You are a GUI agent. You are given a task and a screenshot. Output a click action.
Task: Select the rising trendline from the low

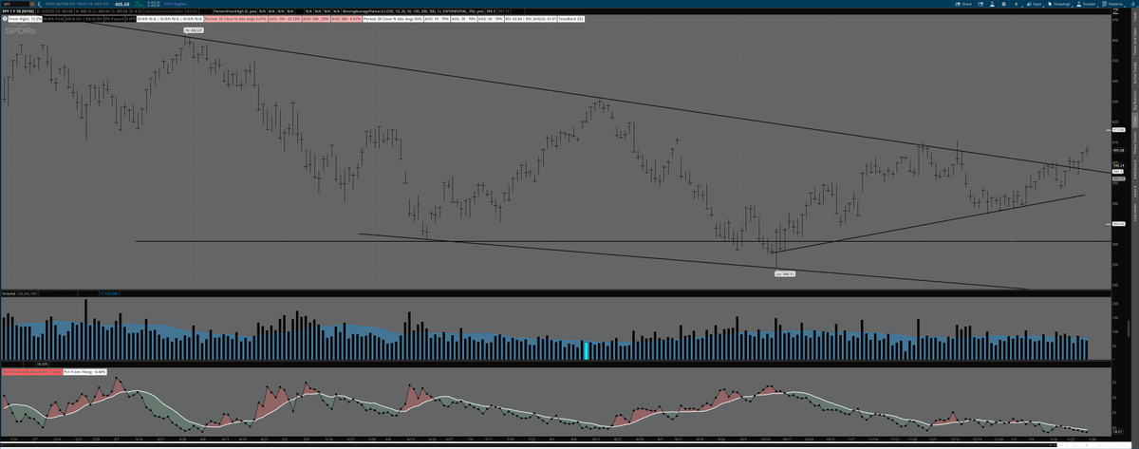pos(930,224)
